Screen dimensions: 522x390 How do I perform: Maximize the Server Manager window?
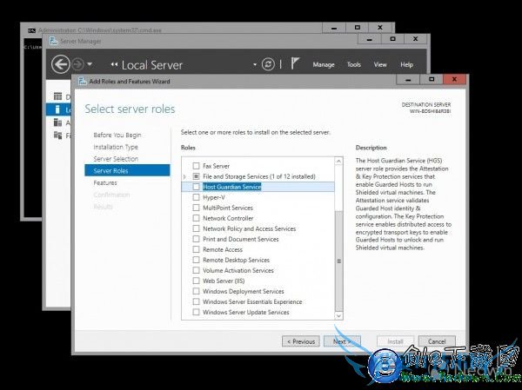(392, 39)
